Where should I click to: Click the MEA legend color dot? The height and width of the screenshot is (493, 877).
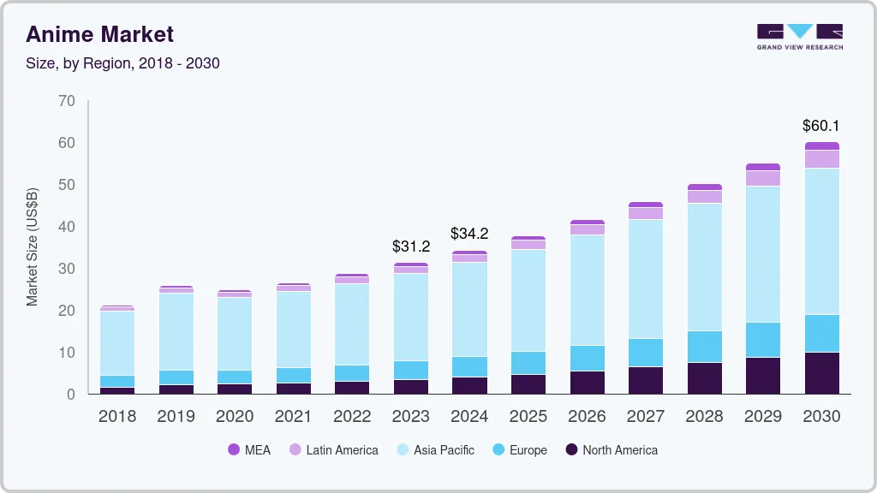[x=233, y=450]
